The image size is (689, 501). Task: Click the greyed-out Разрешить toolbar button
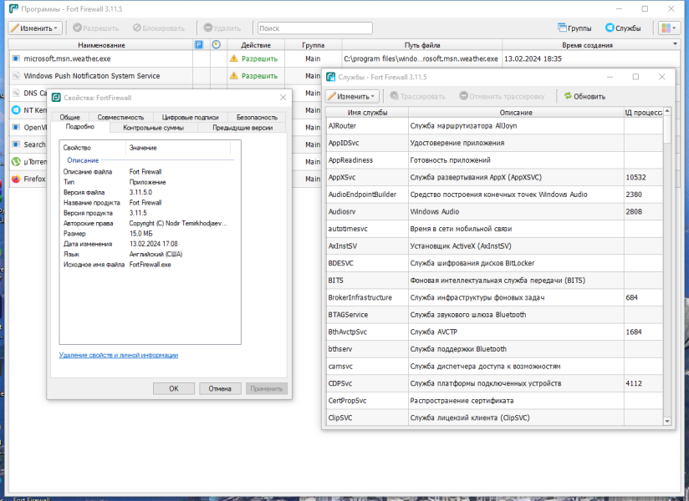click(x=96, y=28)
